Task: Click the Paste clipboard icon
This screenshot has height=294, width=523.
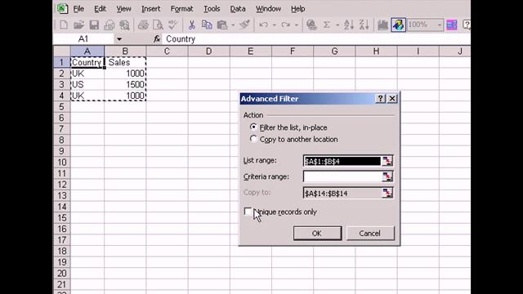Action: click(x=222, y=25)
